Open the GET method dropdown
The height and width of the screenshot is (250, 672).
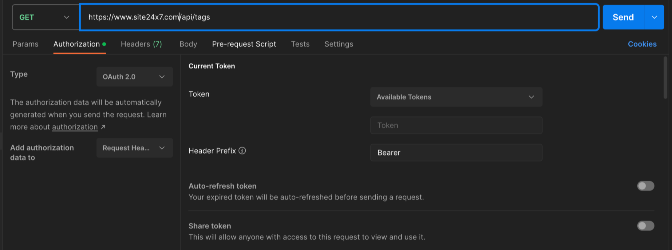[x=45, y=17]
